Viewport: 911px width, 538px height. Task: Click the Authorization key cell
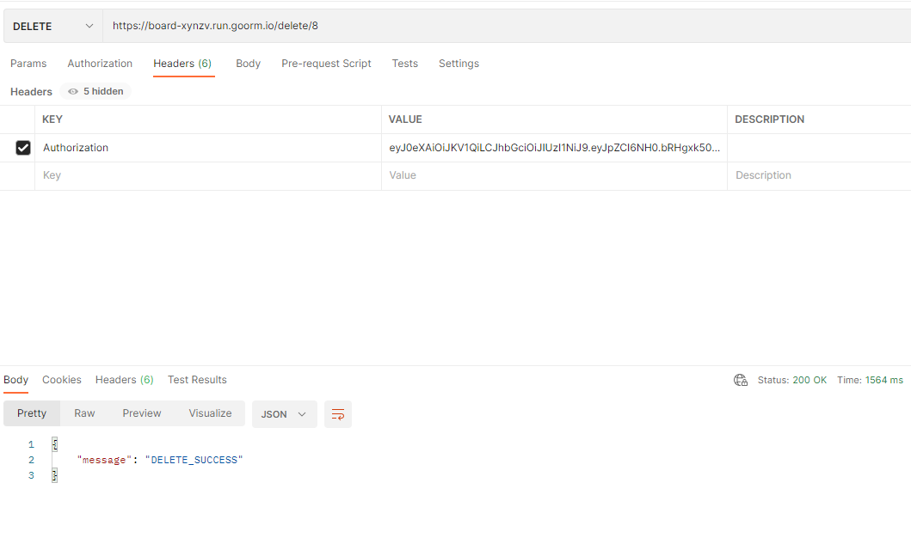point(208,148)
